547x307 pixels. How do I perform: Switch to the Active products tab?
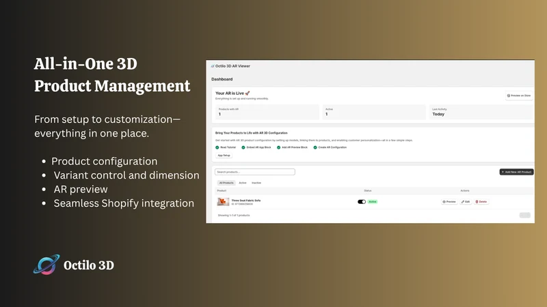point(243,183)
